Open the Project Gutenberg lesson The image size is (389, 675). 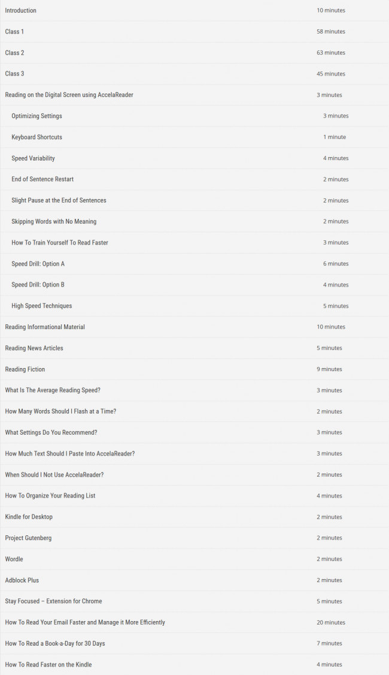tap(194, 538)
